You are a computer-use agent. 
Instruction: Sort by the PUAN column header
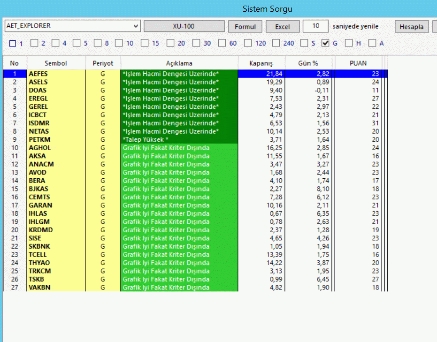tap(358, 63)
